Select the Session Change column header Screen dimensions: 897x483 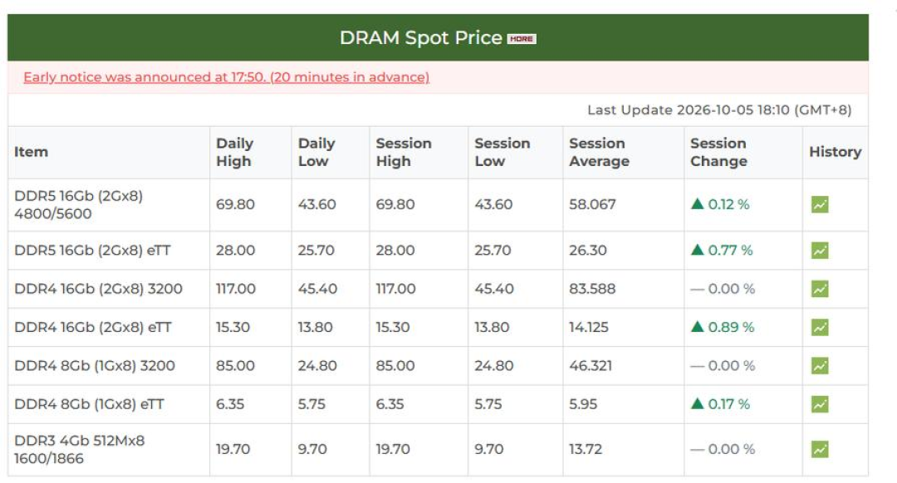718,152
